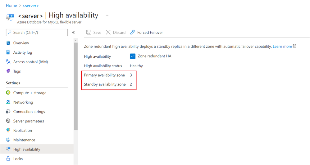Image resolution: width=310 pixels, height=165 pixels.
Task: Focus the Search (Ctrl+/) input box
Action: pos(39,33)
